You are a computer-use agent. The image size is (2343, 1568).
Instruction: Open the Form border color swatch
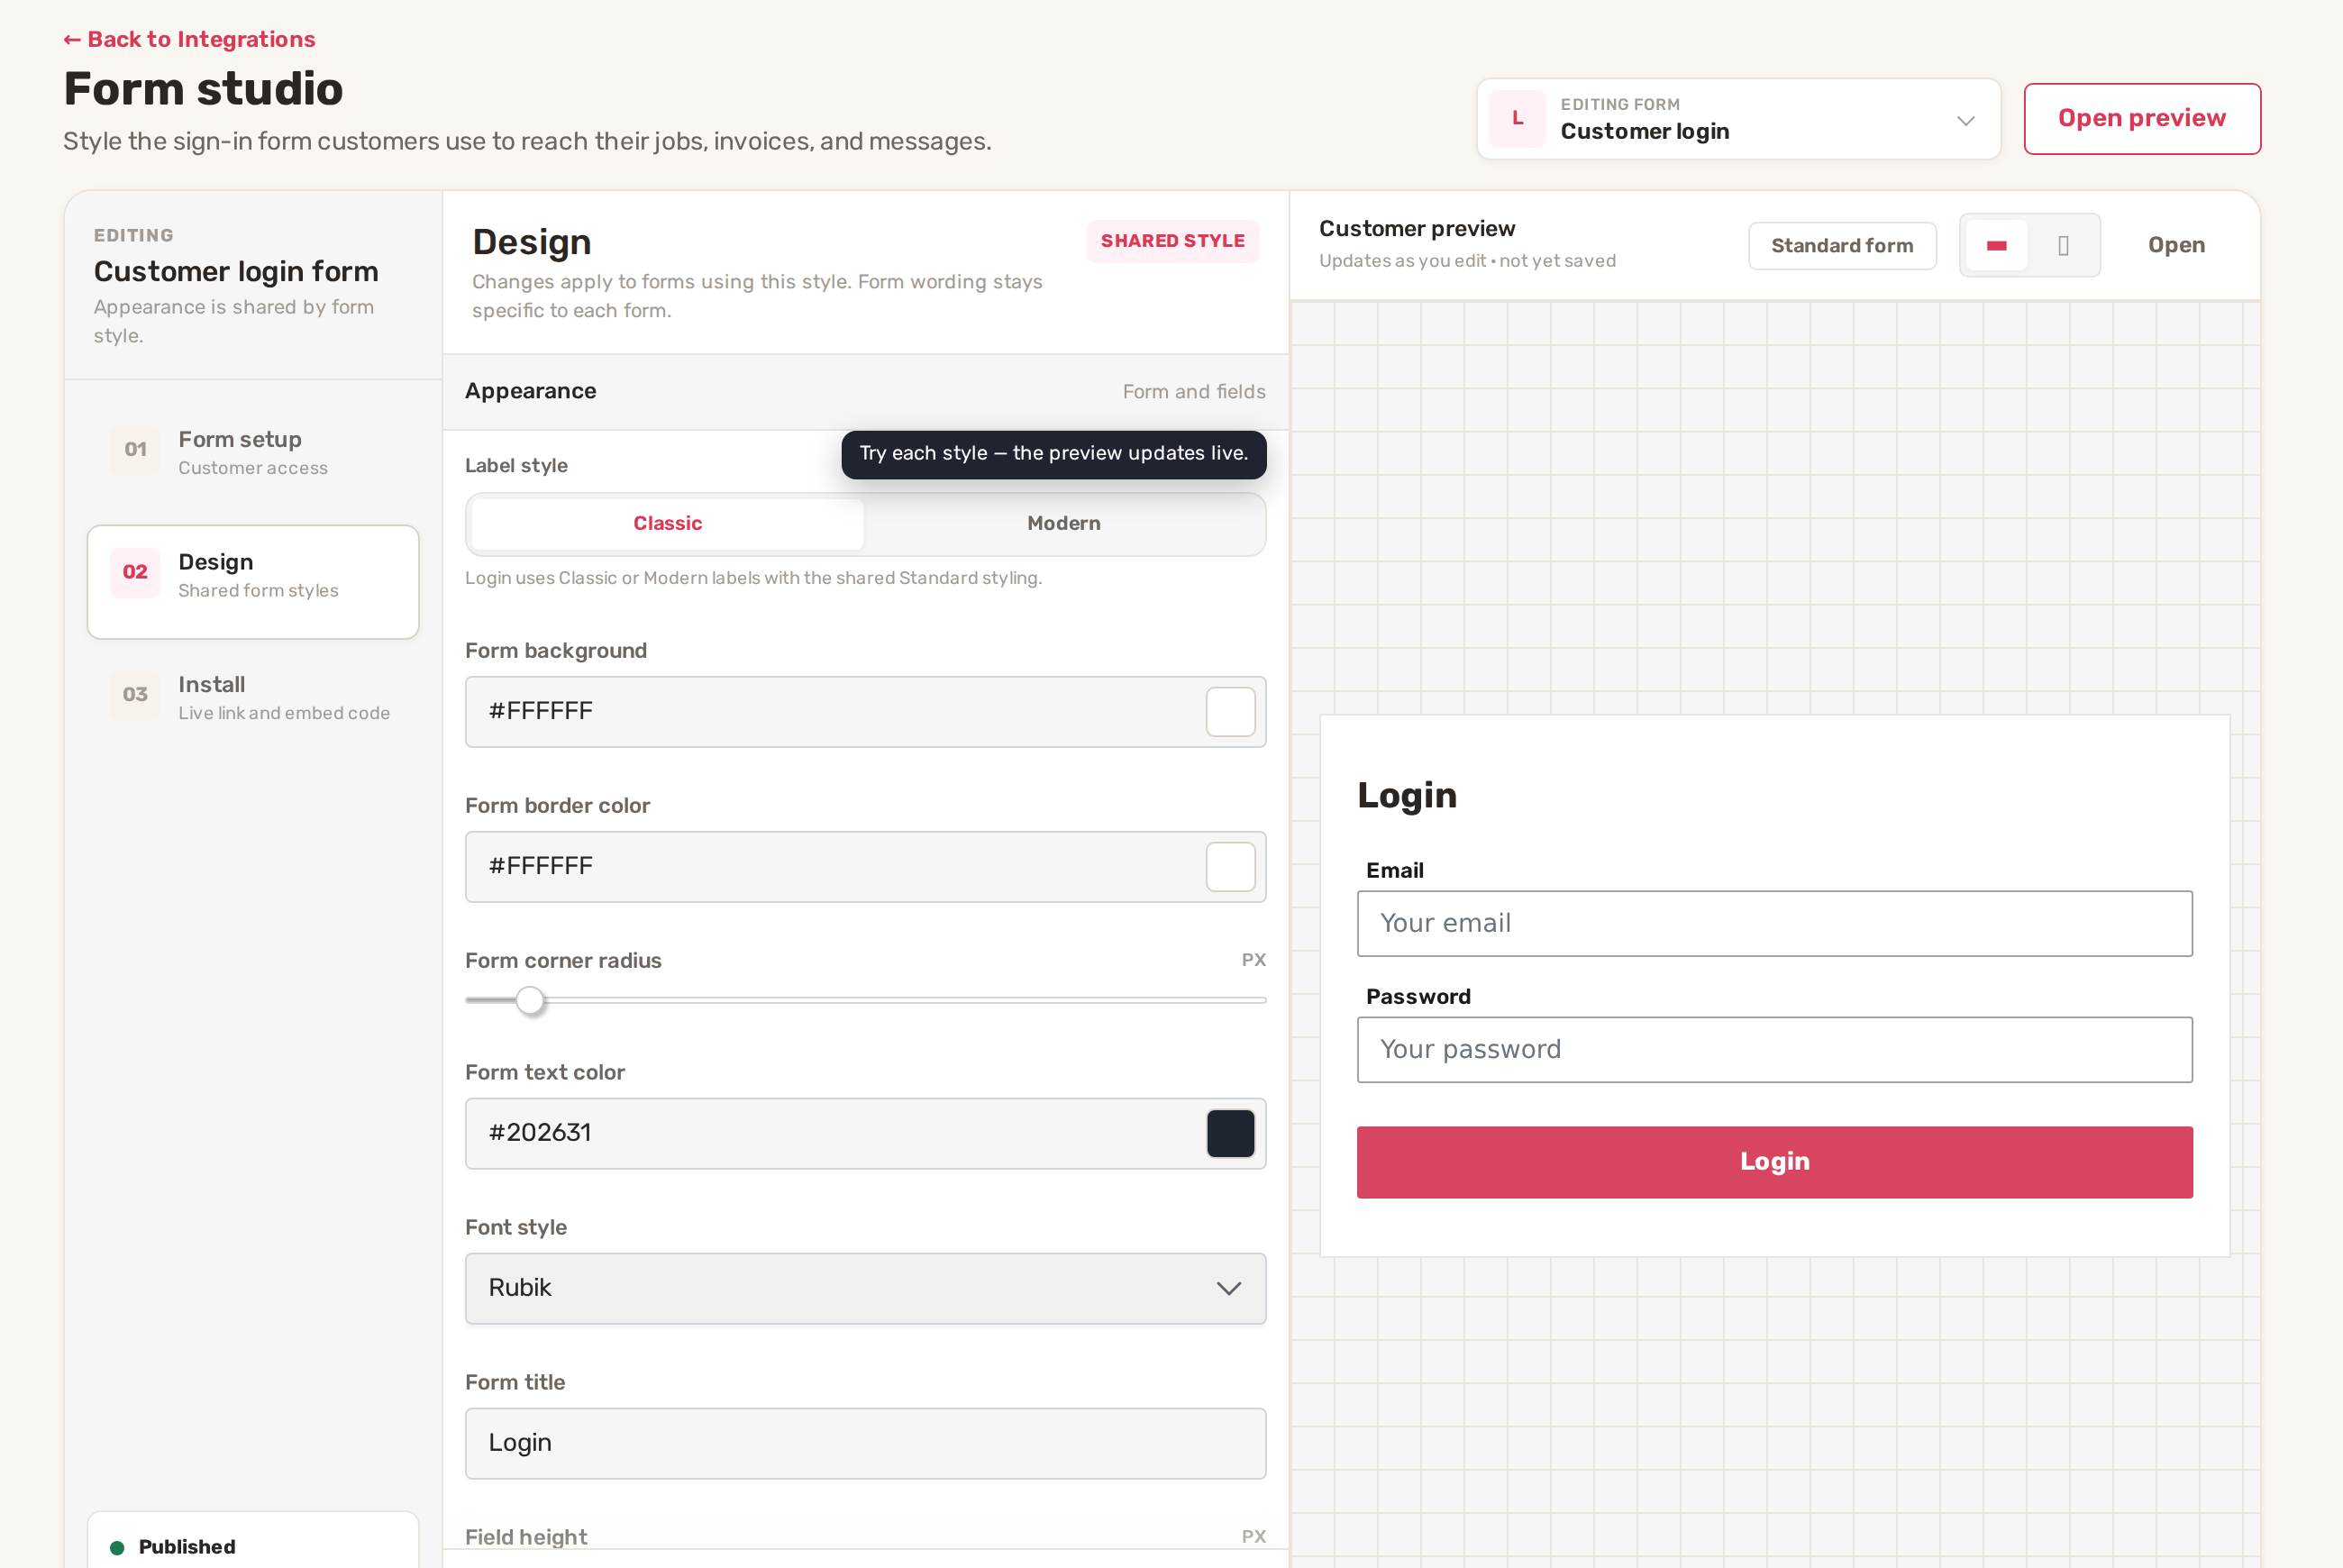[x=1229, y=867]
